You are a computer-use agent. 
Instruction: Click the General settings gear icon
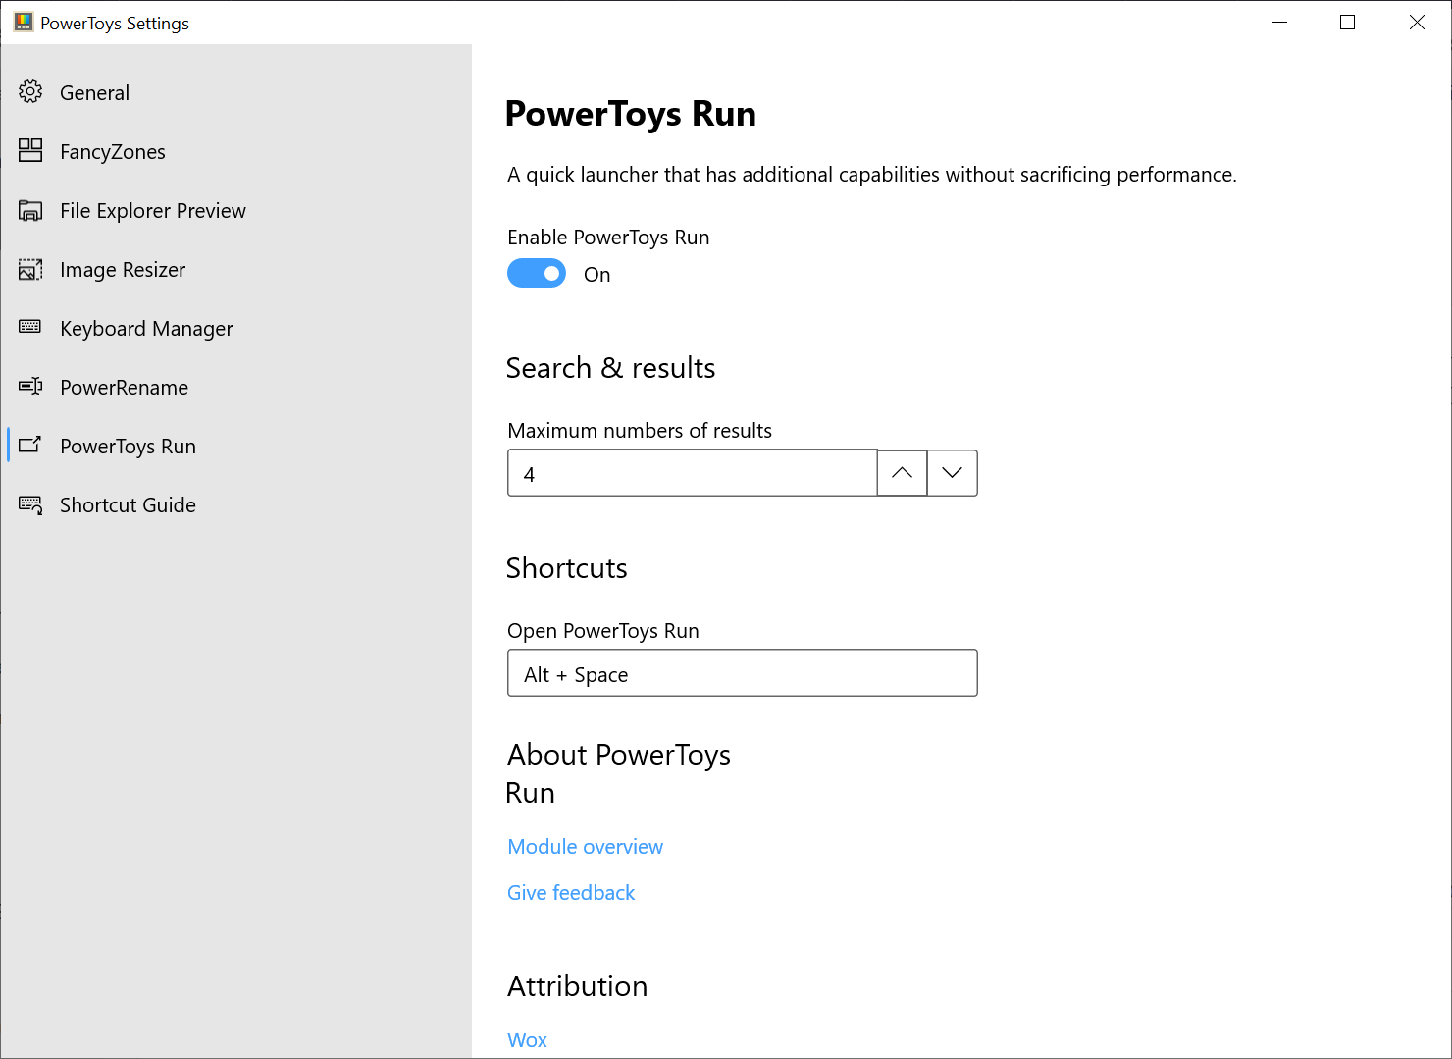pyautogui.click(x=30, y=91)
